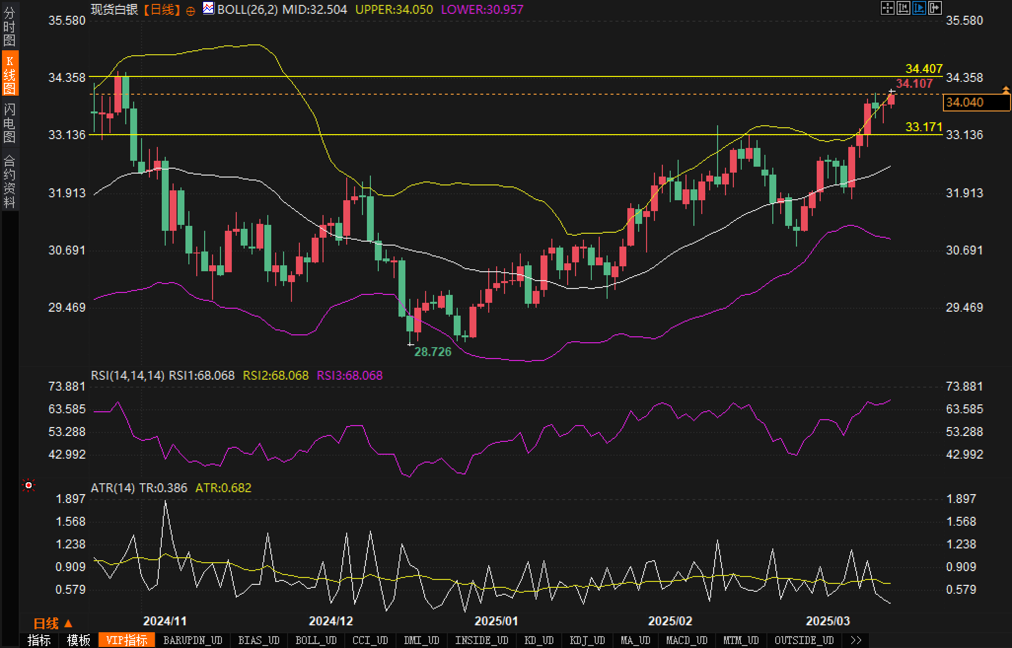Apply the INSIDE_UD indicator
Screen dimensions: 1012x648
tap(482, 640)
